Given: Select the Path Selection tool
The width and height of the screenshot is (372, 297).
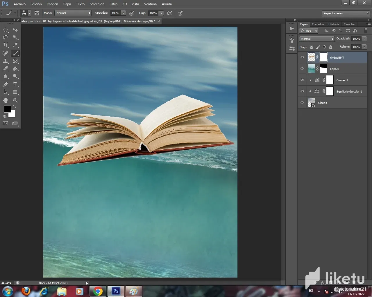Looking at the screenshot, I should click(x=6, y=92).
